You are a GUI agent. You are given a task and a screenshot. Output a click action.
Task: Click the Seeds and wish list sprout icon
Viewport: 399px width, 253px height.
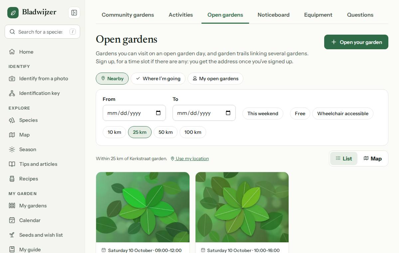(x=12, y=235)
